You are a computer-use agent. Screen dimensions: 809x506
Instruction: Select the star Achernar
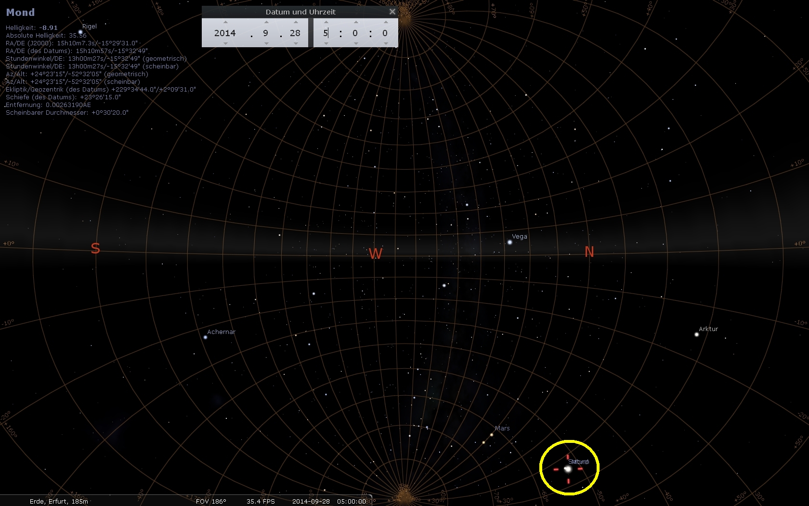(205, 337)
